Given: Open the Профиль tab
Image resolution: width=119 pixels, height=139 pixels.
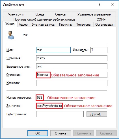Looking at the screenshot, I should click(66, 25).
